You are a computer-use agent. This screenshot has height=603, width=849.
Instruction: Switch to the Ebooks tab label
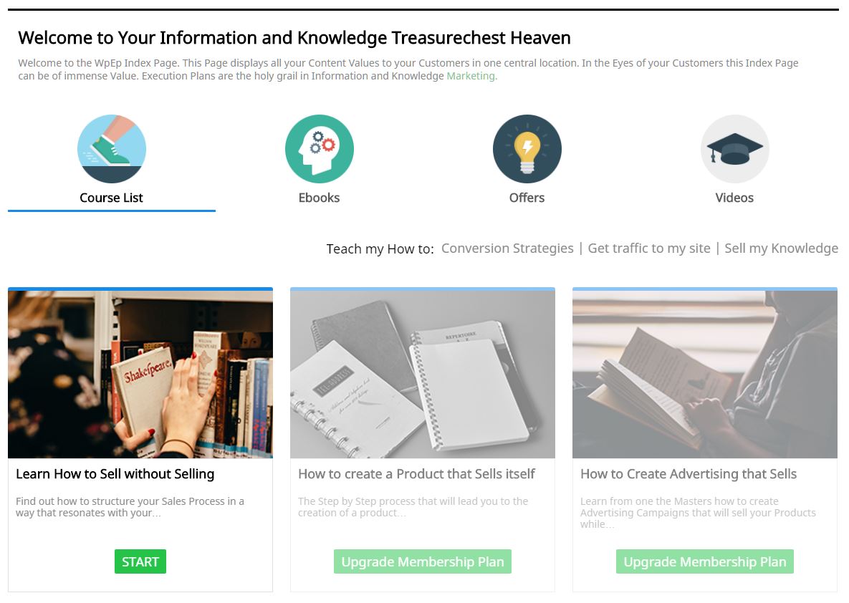[x=319, y=198]
